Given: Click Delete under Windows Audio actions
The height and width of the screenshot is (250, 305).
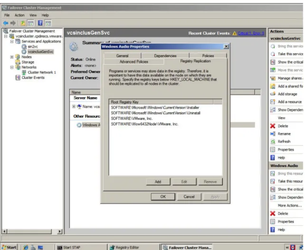Looking at the screenshot, I should pyautogui.click(x=279, y=213).
